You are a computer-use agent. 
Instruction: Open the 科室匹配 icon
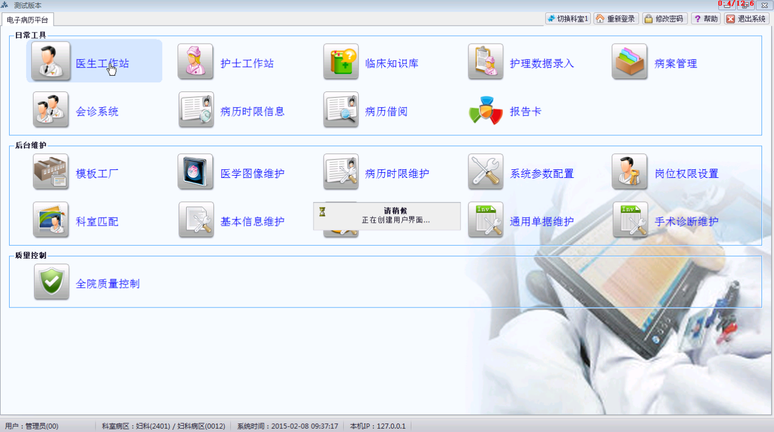[x=51, y=219]
